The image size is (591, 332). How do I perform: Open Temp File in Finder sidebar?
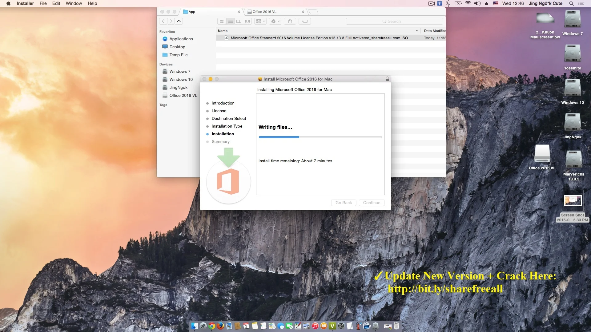pyautogui.click(x=179, y=55)
